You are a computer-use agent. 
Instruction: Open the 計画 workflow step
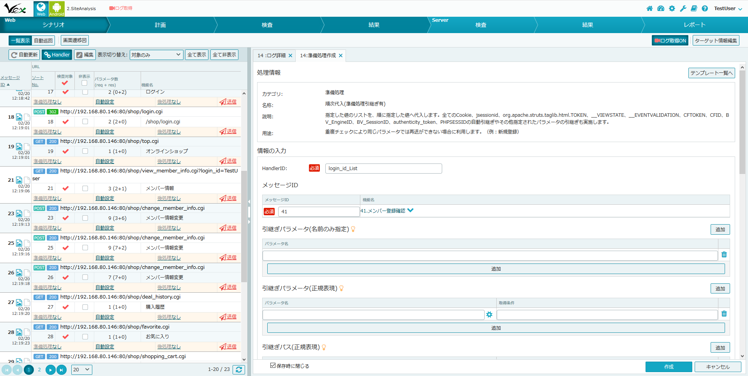[x=160, y=25]
